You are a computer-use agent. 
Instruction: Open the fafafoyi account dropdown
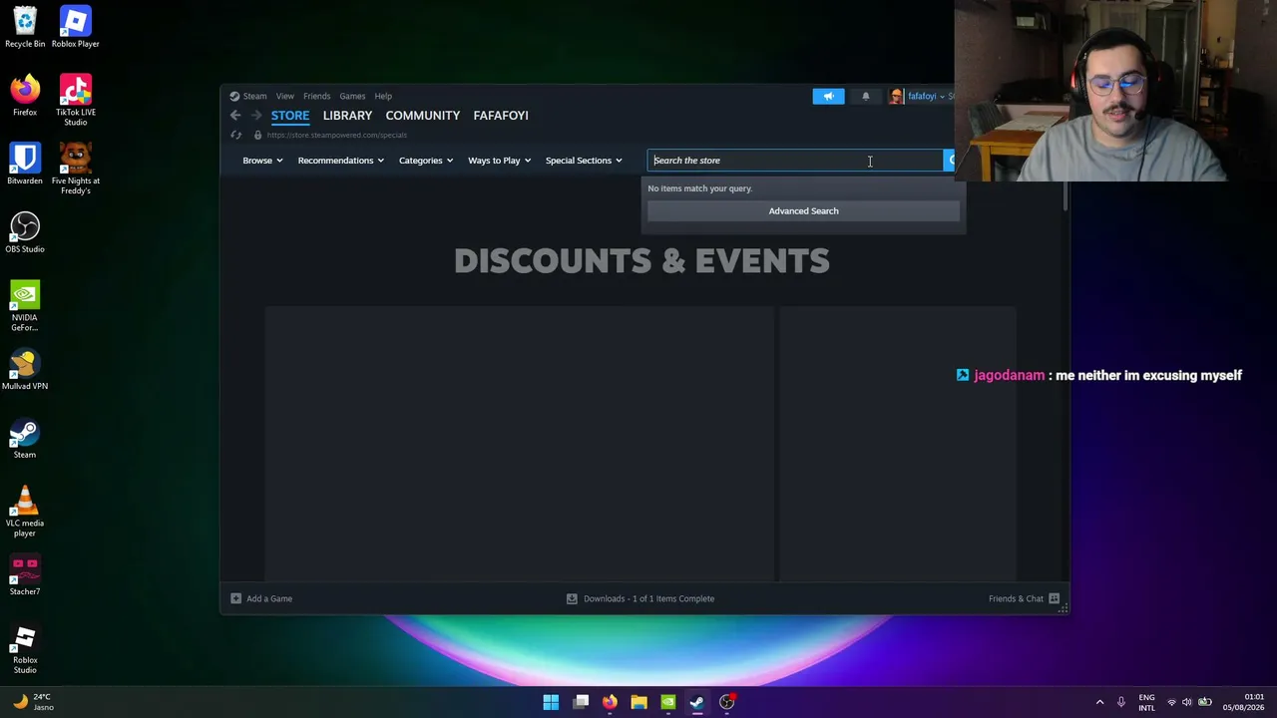point(926,97)
